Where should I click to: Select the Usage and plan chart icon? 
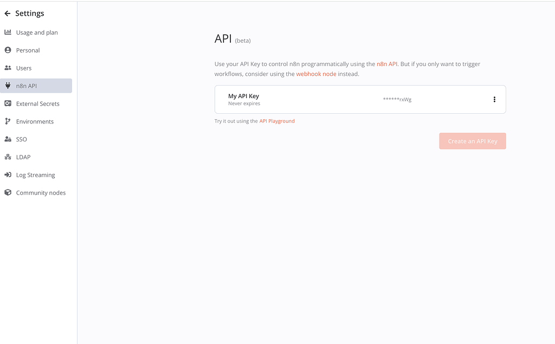9,32
